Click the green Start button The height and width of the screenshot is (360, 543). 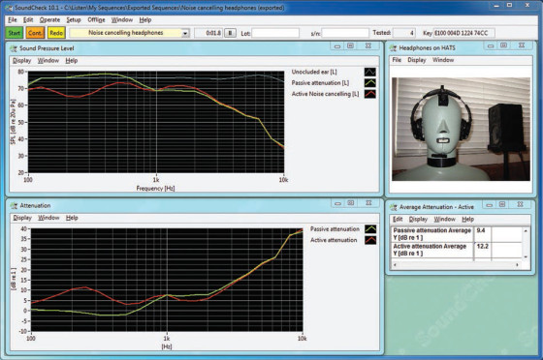tap(15, 33)
